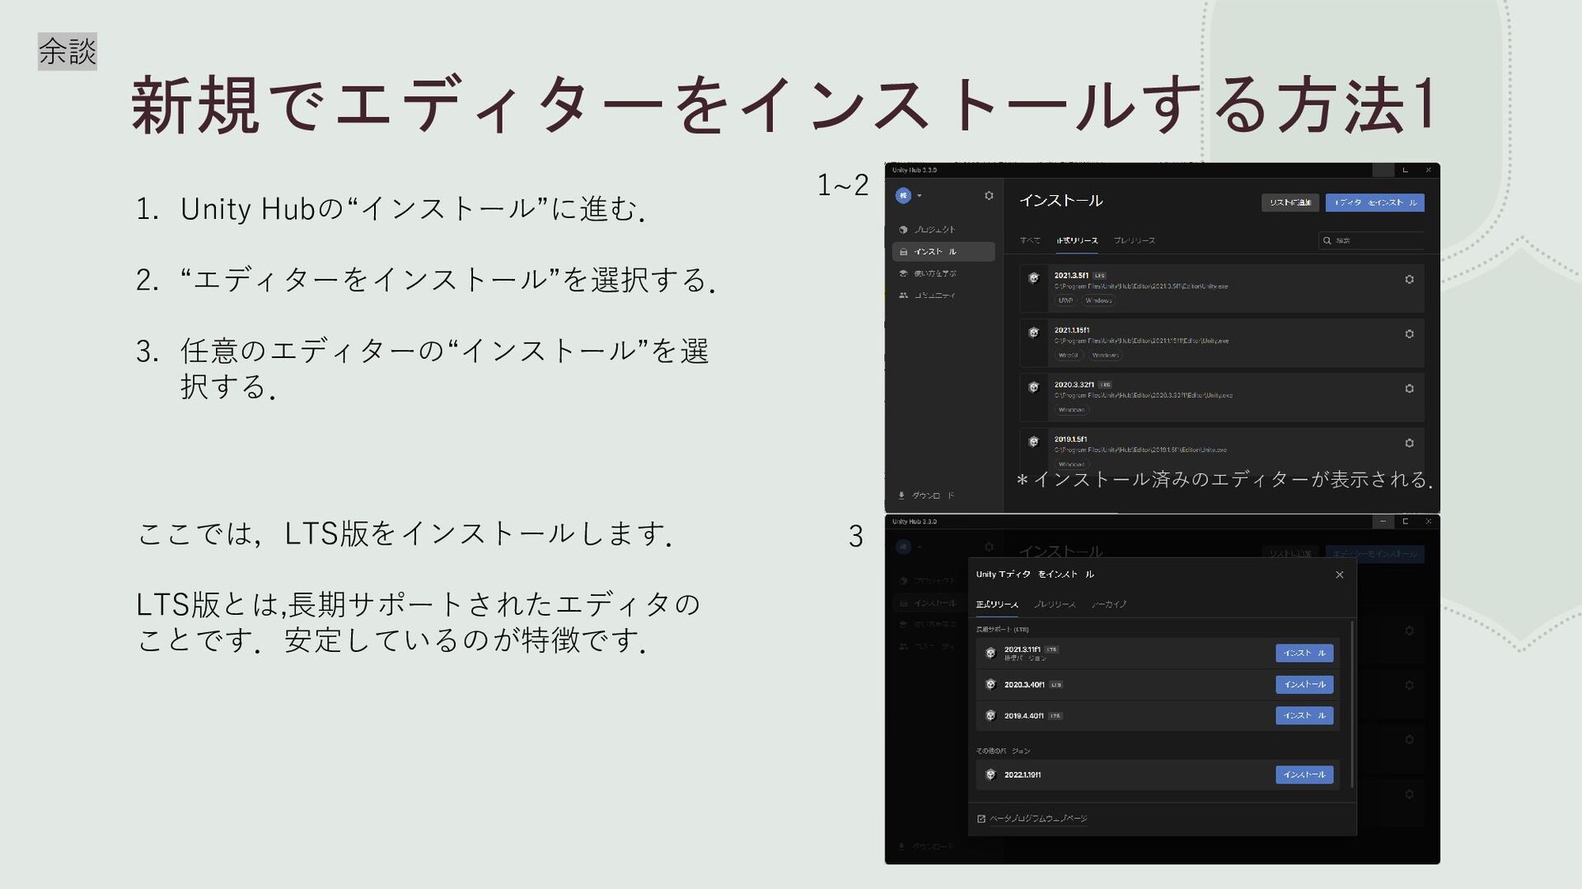Click Unity logo icon of 2020.3.32f1 entry
The image size is (1582, 889).
(1033, 387)
